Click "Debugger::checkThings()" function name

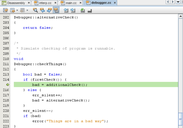click(40, 64)
